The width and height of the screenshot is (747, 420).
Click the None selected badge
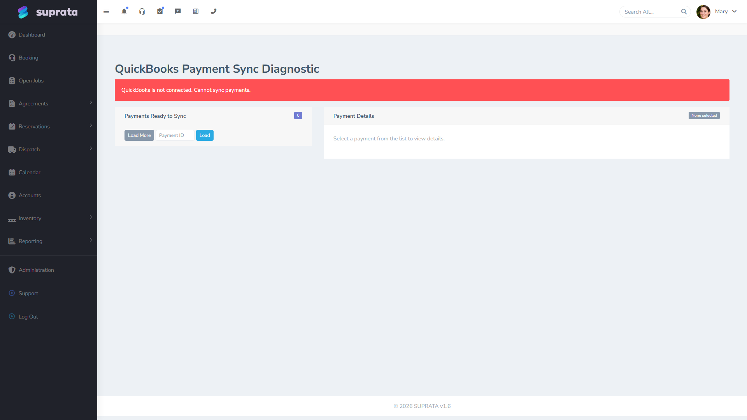(x=704, y=115)
